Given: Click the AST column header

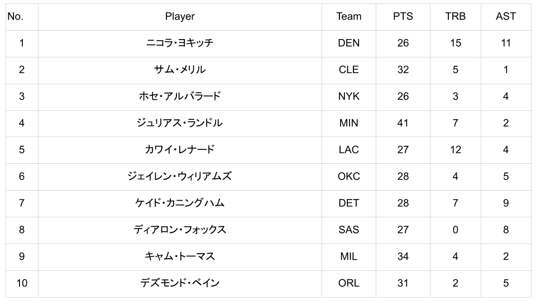Looking at the screenshot, I should (505, 17).
